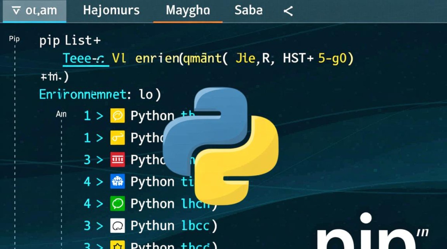Select the "Python ti" list entry text

[162, 182]
